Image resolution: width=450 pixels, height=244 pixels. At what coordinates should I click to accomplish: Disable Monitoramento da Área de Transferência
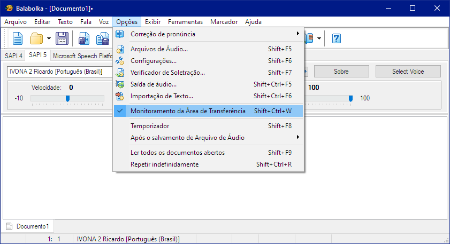(188, 111)
